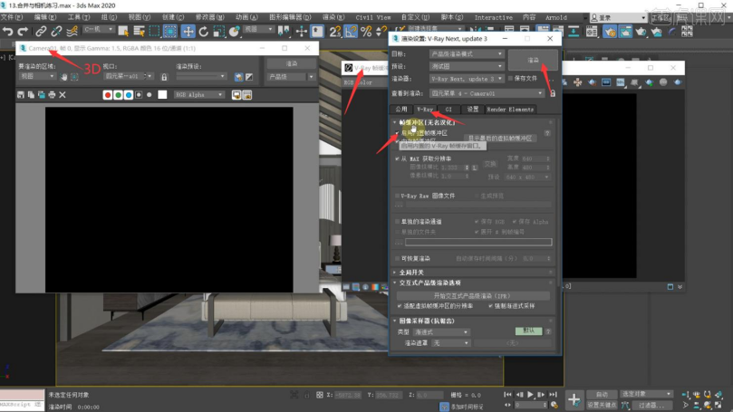This screenshot has height=412, width=733.
Task: Click the Undo arrow in main toolbar
Action: (7, 32)
